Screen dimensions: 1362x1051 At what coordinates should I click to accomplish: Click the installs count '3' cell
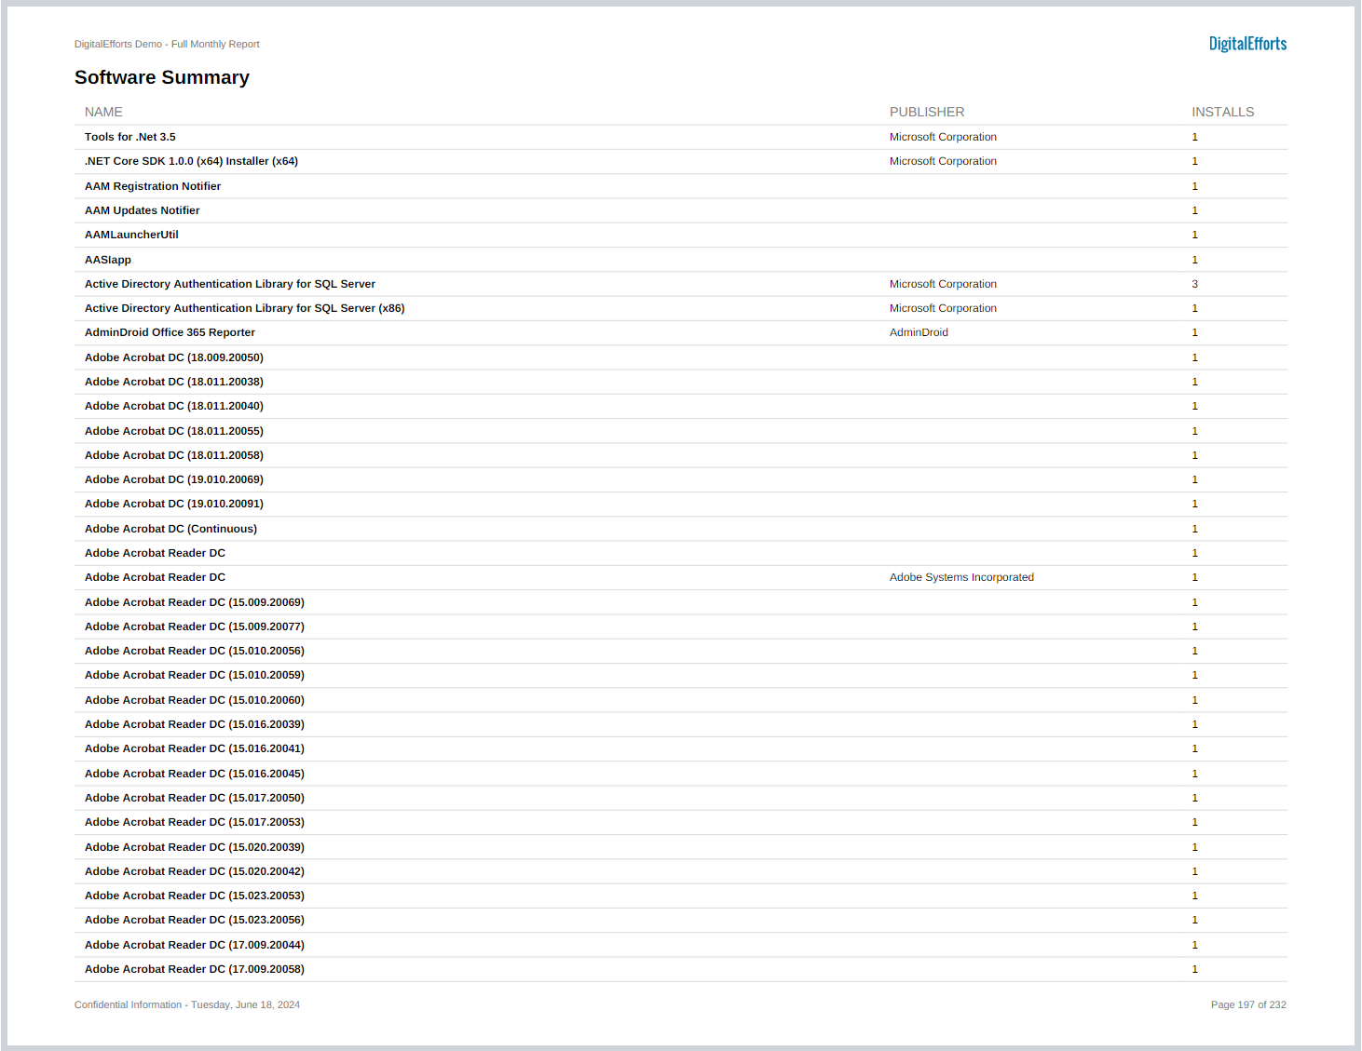1194,284
